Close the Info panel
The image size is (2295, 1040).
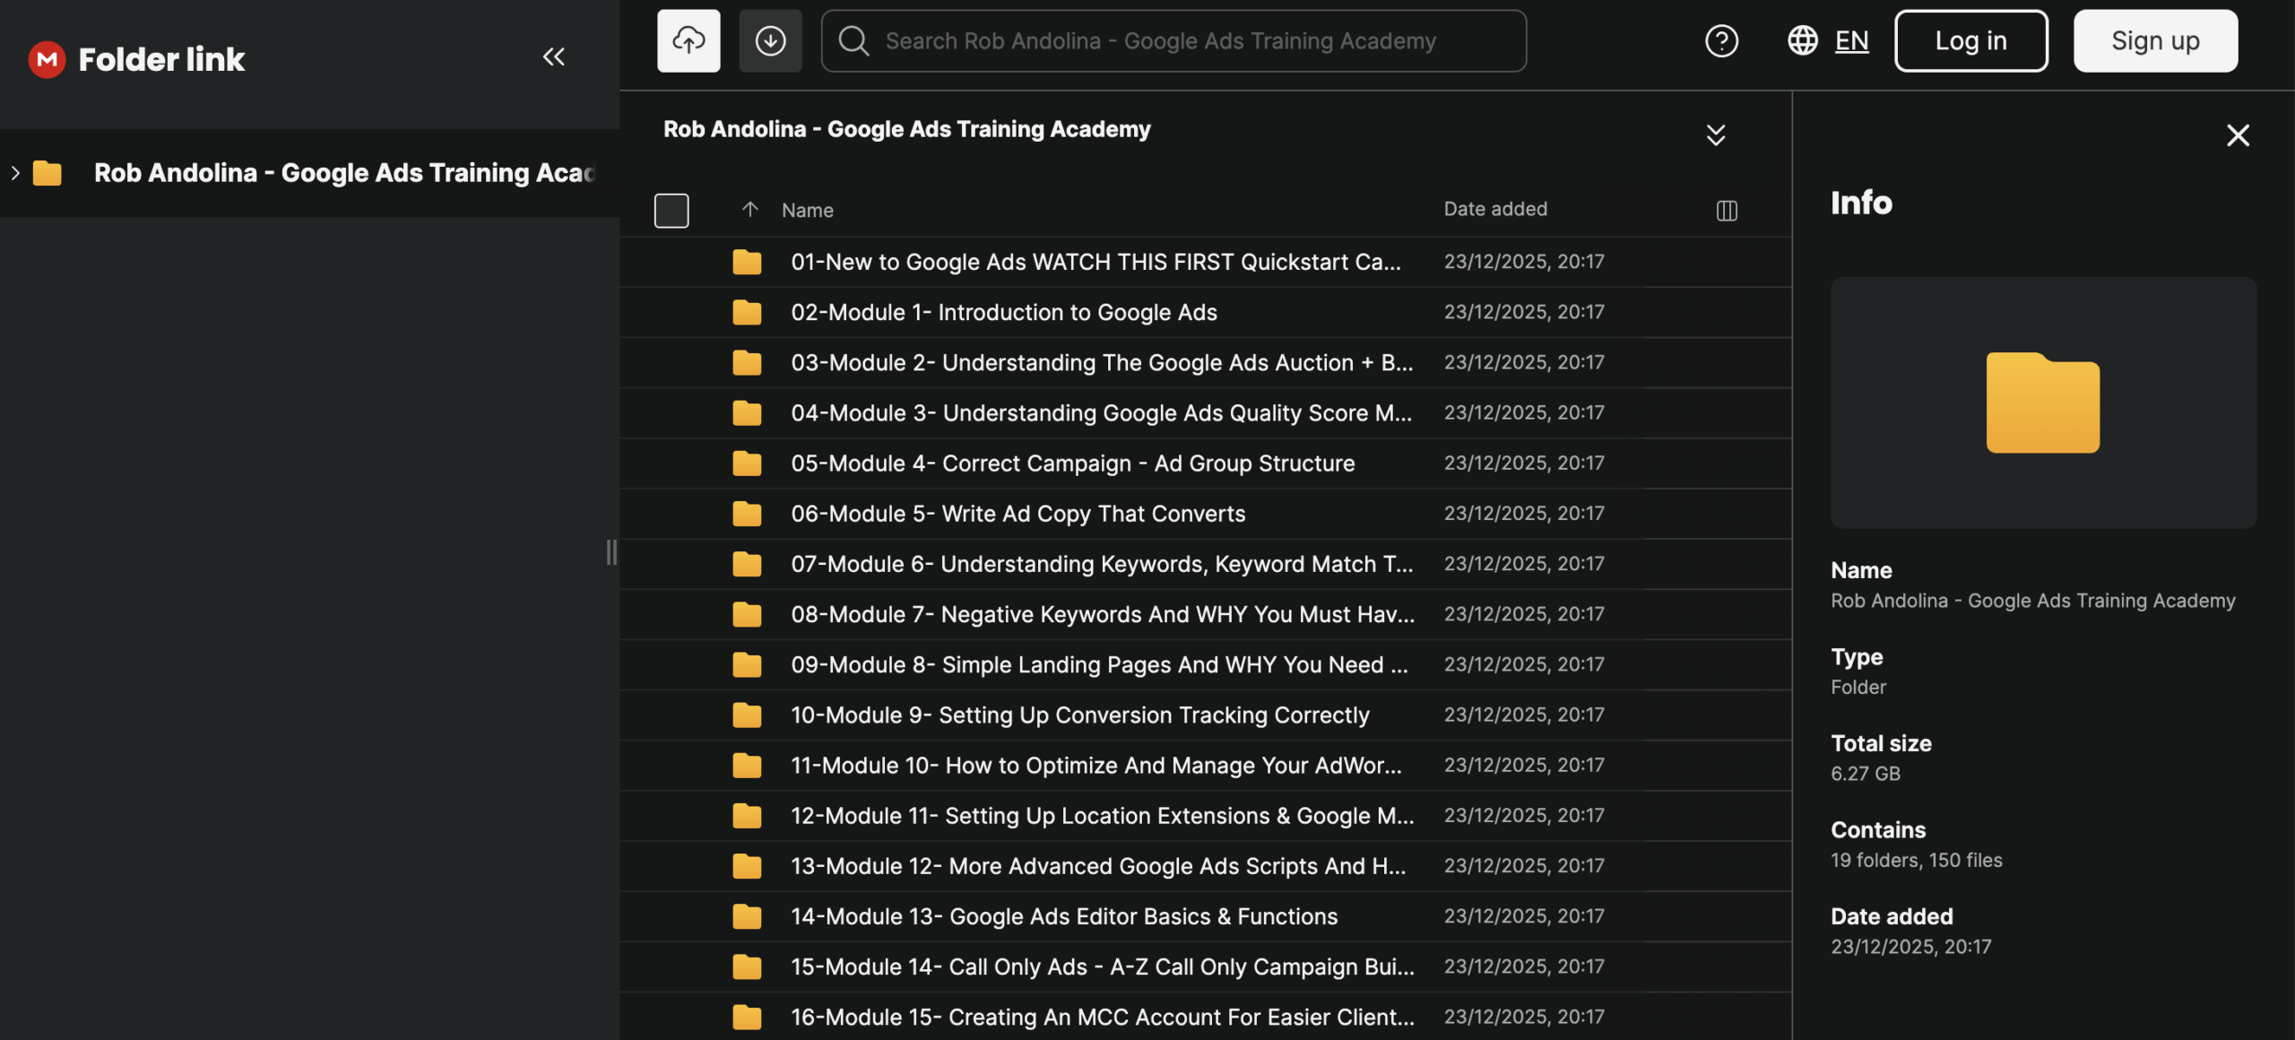2238,135
